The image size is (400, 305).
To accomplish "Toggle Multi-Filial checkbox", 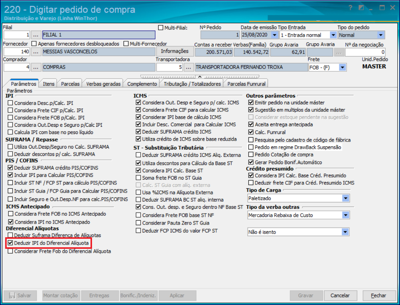I will 161,28.
